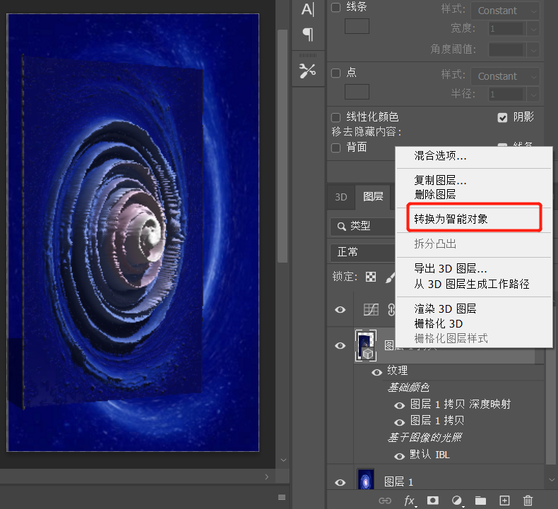Open the point style Constant dropdown
Image resolution: width=558 pixels, height=509 pixels.
pos(505,76)
